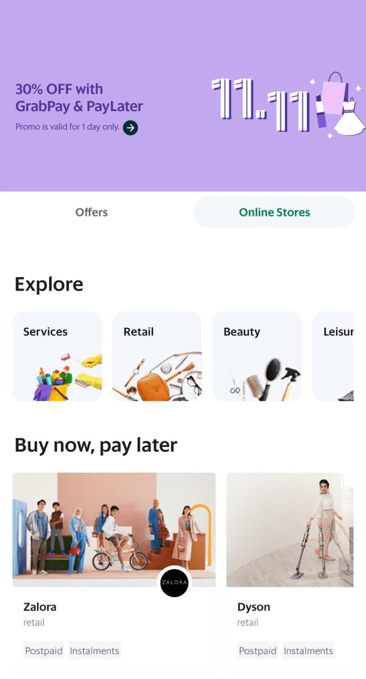Tap the Postpaid tag under Dyson
366x679 pixels.
coord(258,651)
